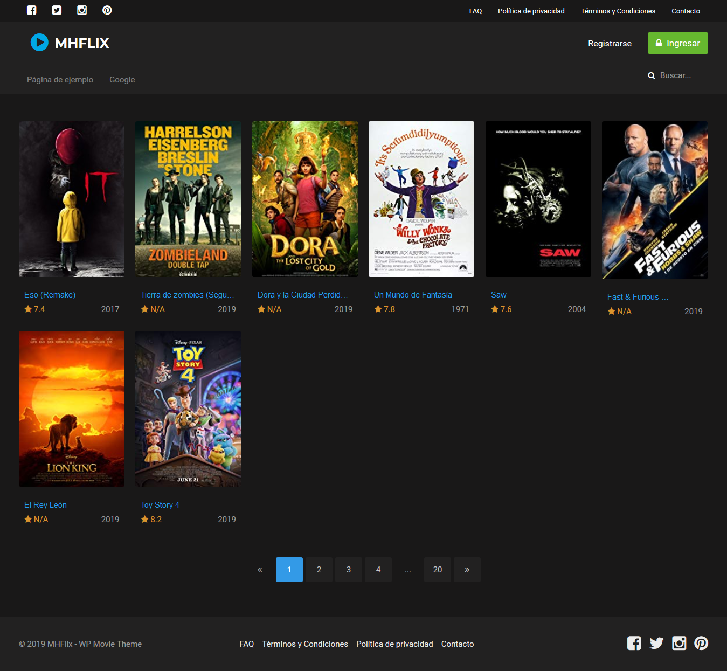The width and height of the screenshot is (727, 671).
Task: Open the Saw movie poster
Action: click(538, 199)
